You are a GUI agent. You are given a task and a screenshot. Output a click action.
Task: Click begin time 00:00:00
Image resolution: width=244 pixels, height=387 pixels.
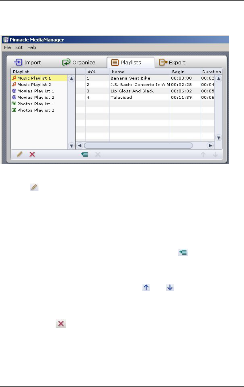[x=181, y=78]
